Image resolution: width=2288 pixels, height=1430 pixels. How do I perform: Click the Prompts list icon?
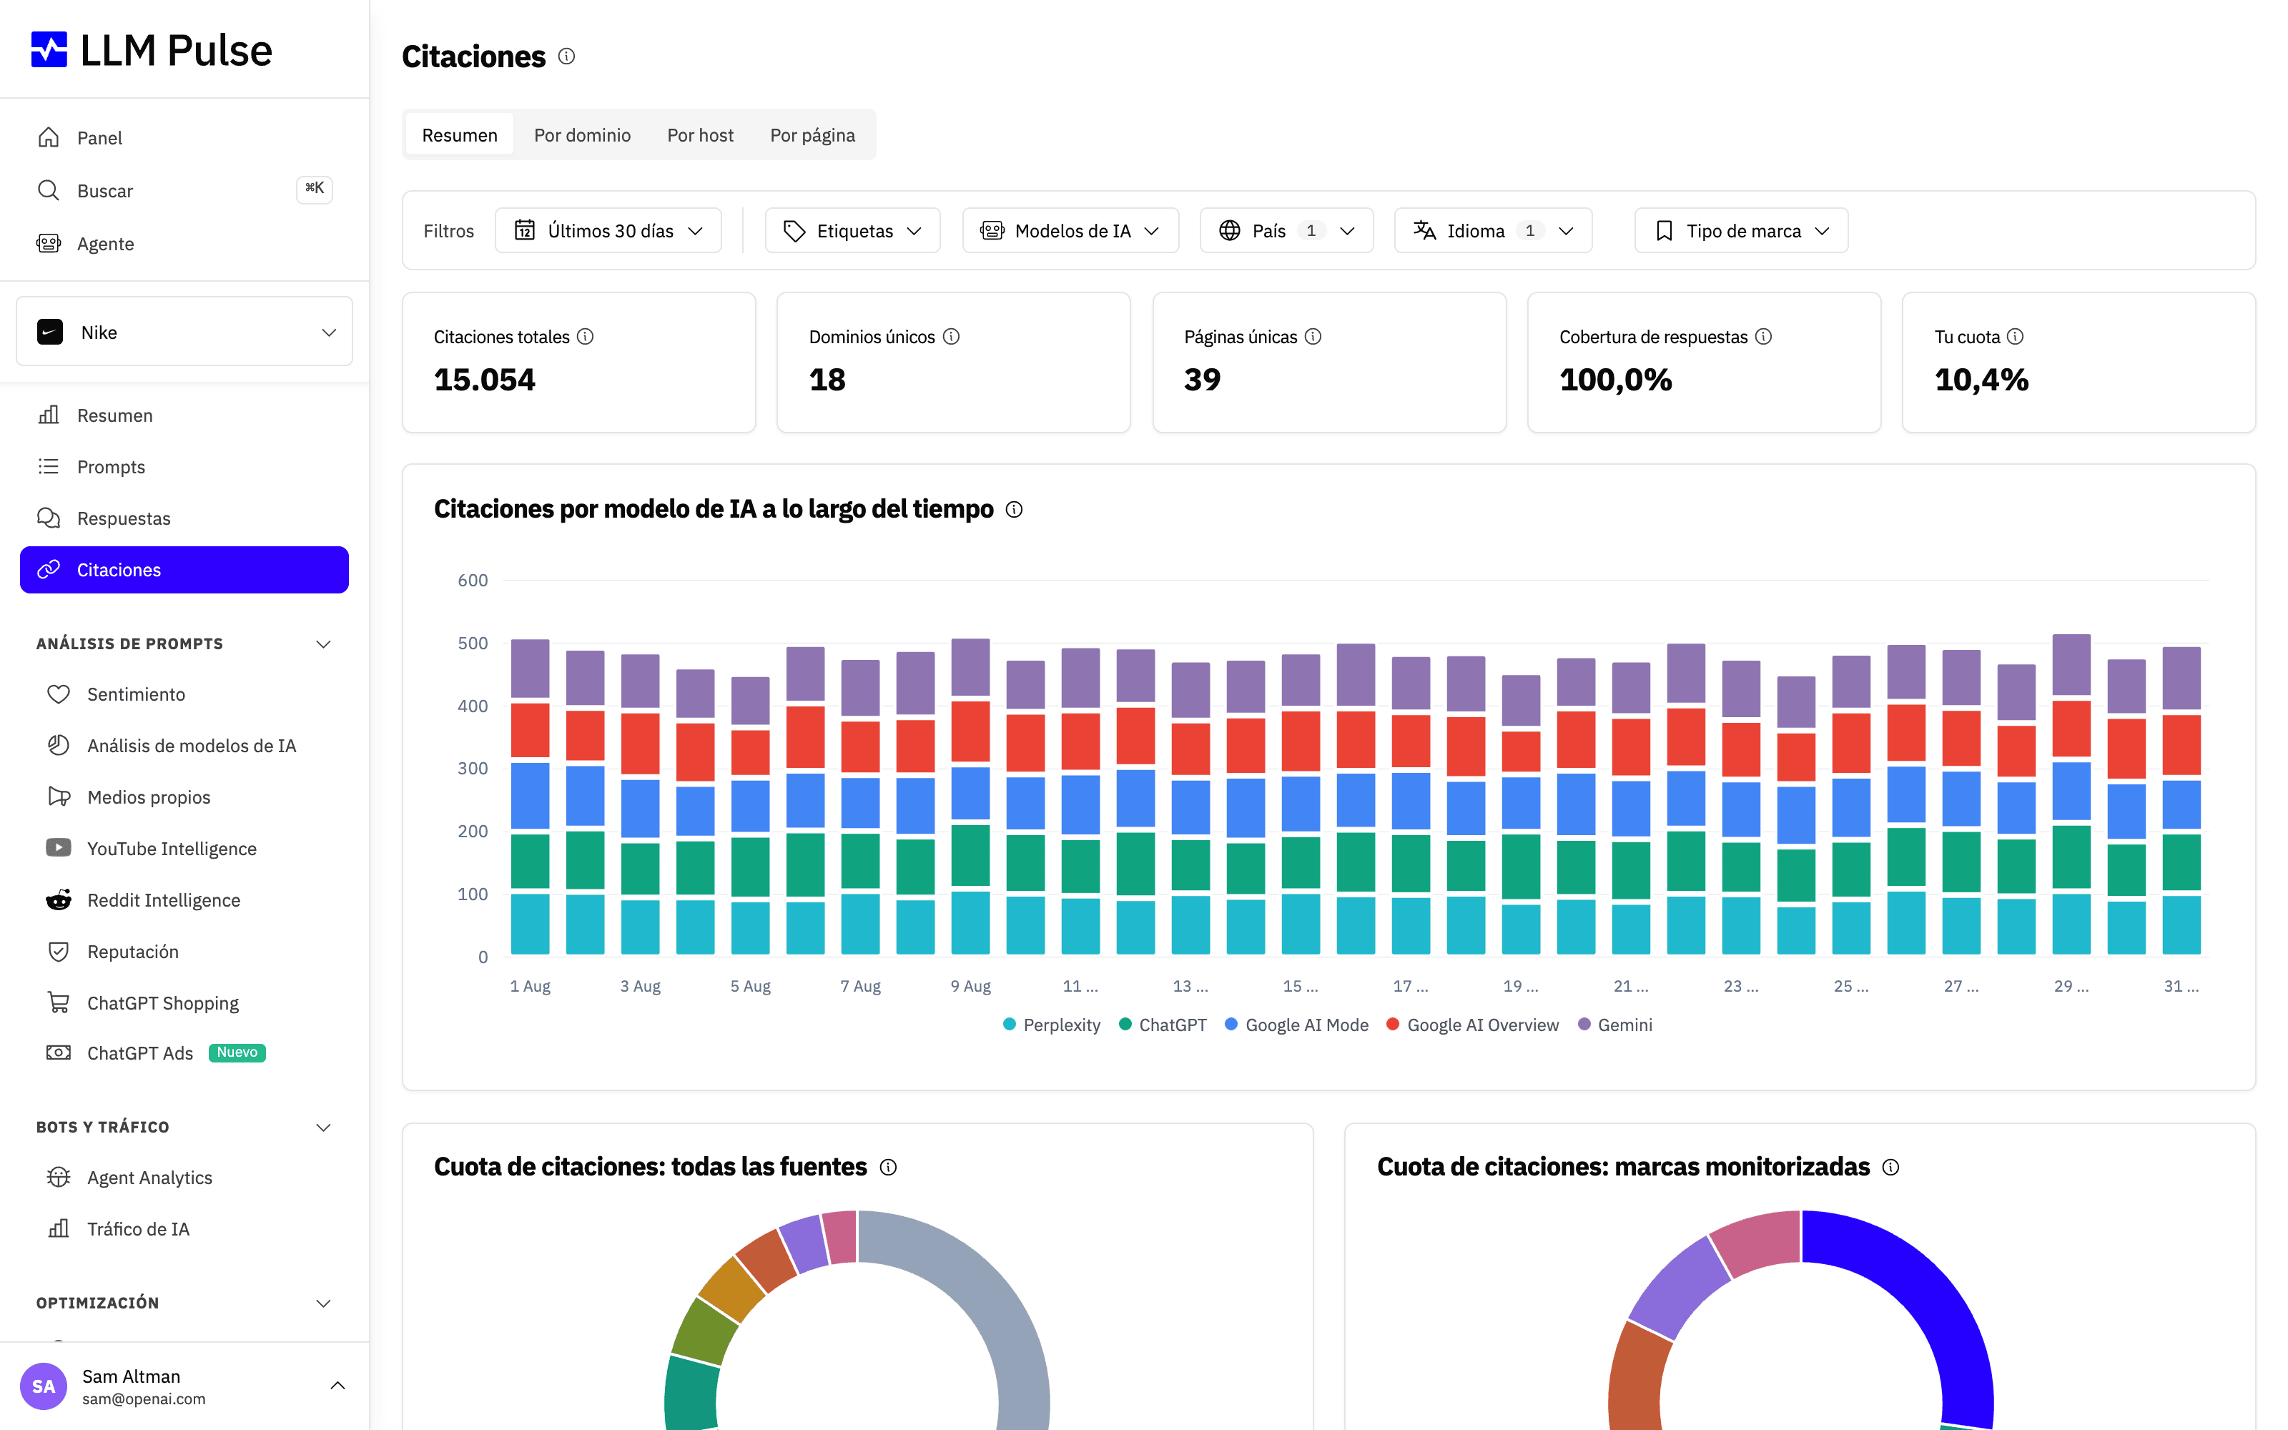[48, 467]
